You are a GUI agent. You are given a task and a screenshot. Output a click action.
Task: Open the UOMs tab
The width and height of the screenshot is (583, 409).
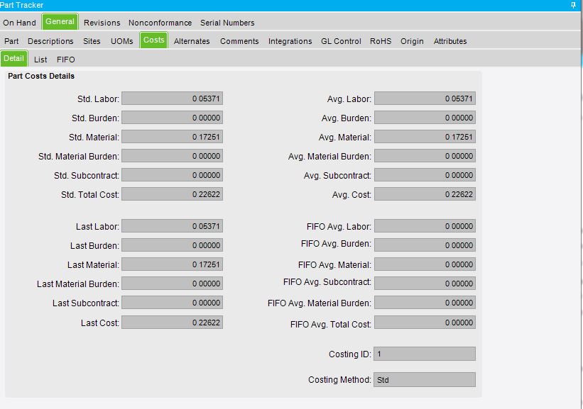(121, 41)
